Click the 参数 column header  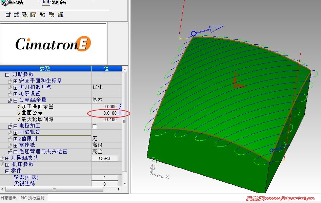45,68
